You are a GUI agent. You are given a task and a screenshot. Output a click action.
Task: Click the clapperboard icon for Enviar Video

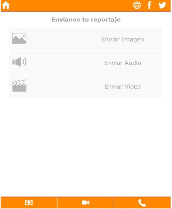(19, 86)
